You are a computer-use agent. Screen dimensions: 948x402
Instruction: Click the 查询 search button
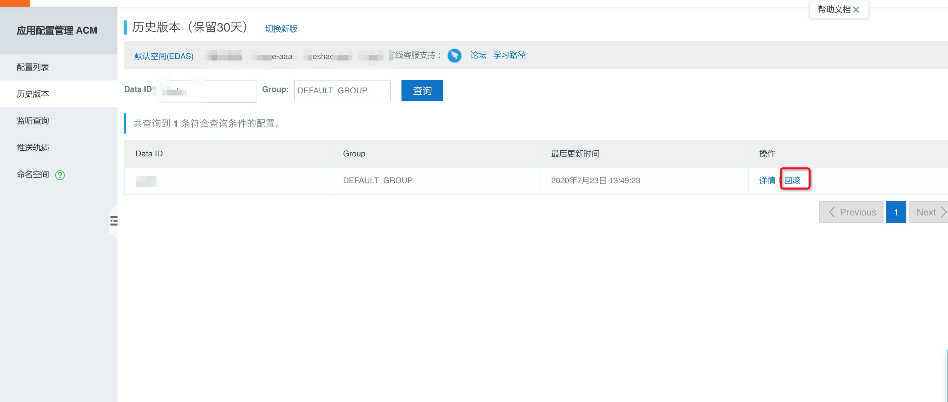422,91
